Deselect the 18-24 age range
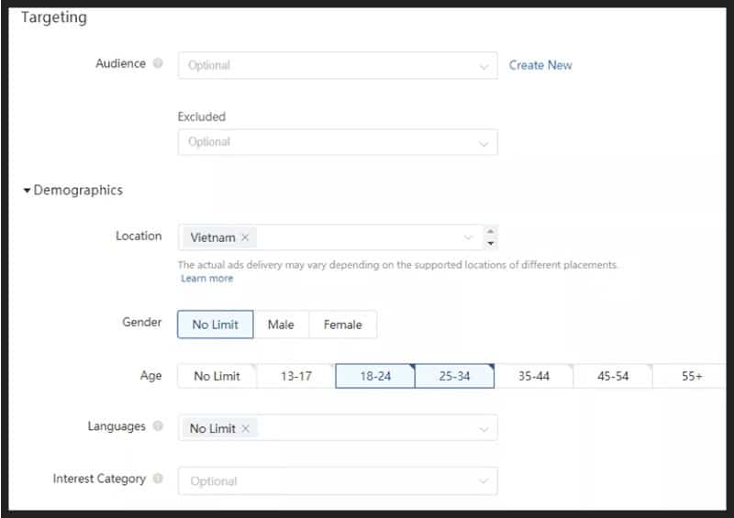 click(x=375, y=376)
